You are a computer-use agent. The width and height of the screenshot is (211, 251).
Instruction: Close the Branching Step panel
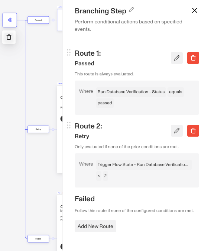pos(195,10)
